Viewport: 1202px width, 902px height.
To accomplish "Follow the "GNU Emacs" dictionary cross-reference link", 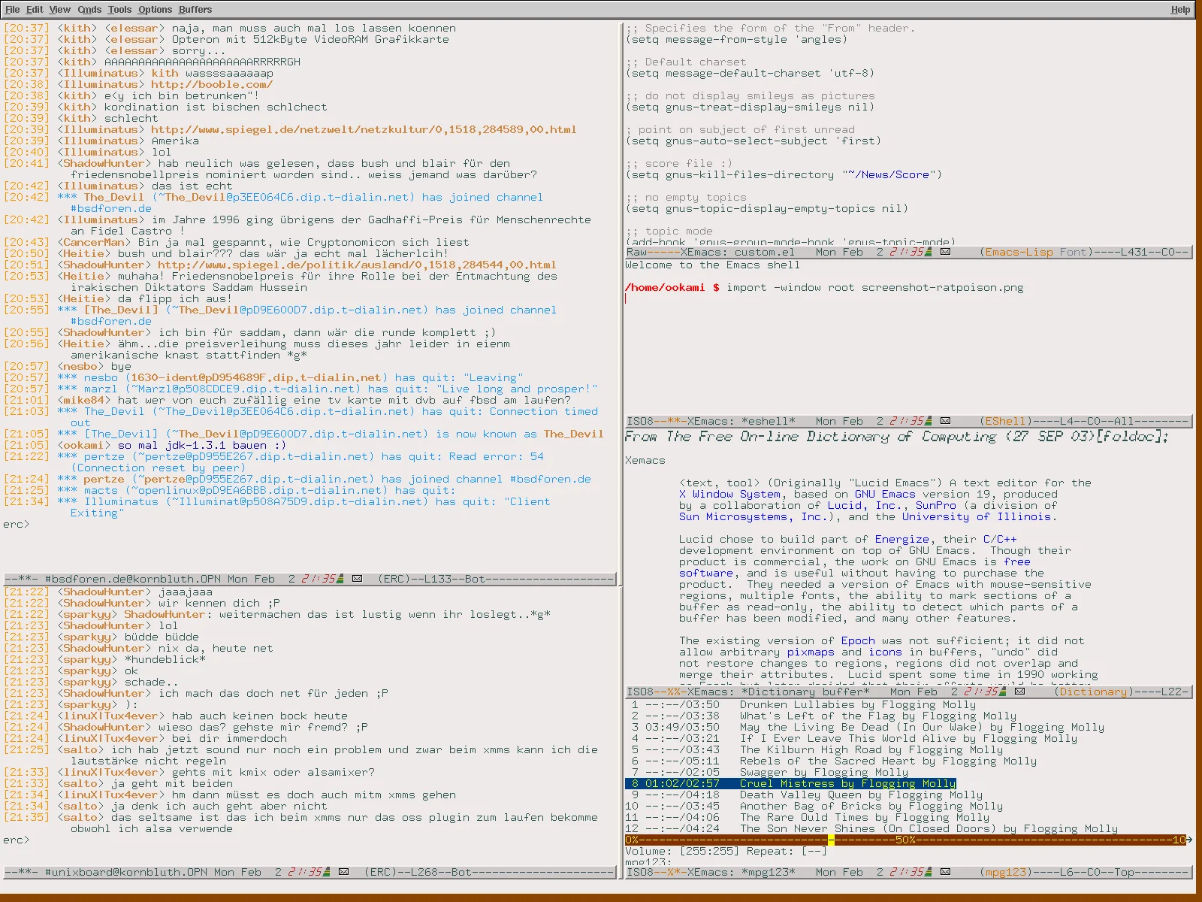I will click(884, 495).
